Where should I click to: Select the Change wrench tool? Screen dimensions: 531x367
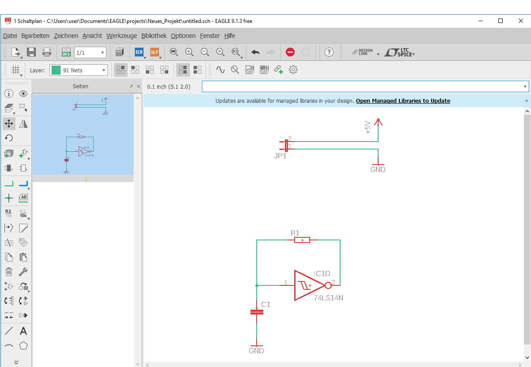click(23, 272)
